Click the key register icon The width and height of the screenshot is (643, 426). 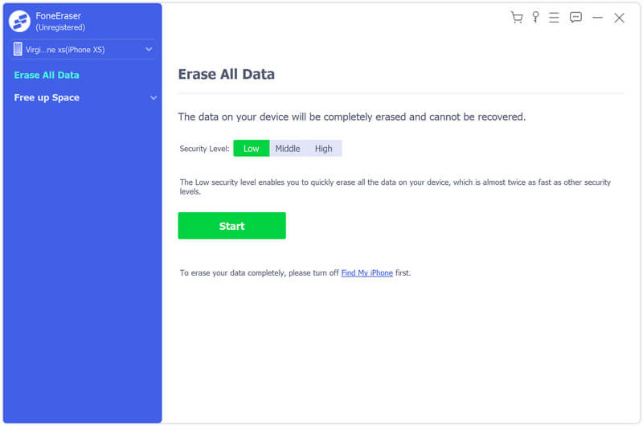pos(535,18)
